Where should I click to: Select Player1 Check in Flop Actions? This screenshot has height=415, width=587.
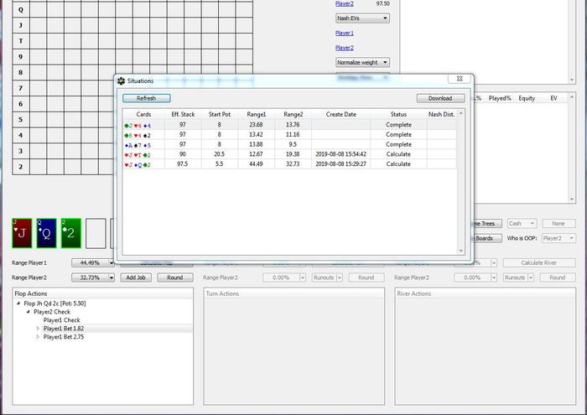pyautogui.click(x=61, y=320)
